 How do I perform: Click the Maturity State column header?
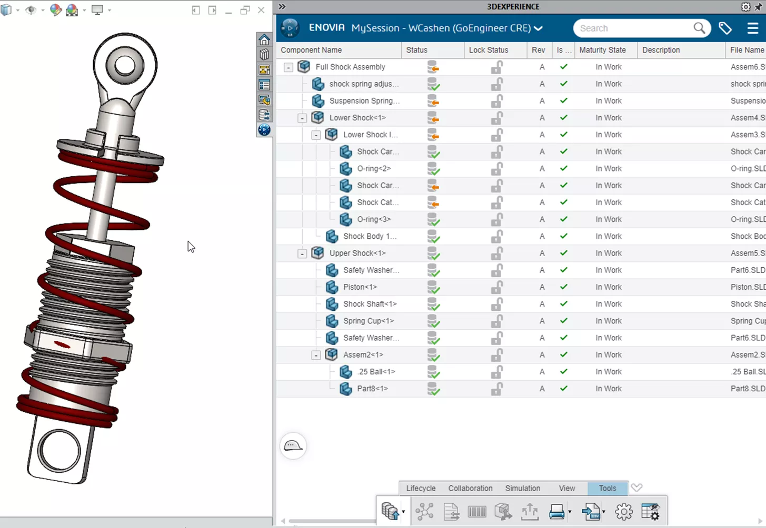(x=602, y=50)
